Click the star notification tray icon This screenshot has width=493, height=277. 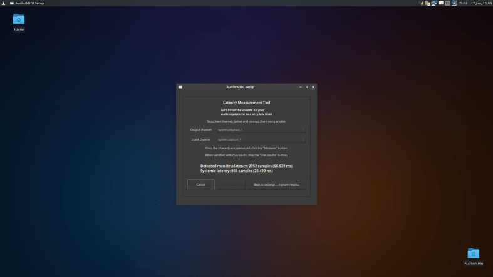(x=422, y=3)
